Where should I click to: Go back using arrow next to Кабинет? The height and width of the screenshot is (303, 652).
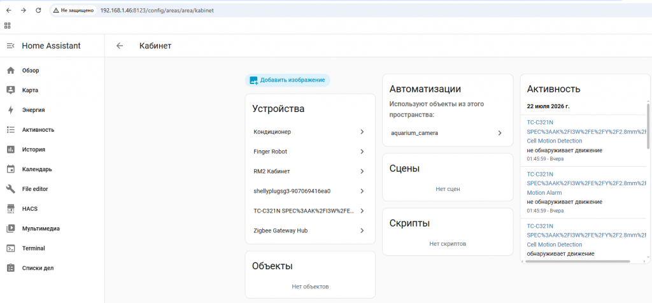pyautogui.click(x=120, y=46)
